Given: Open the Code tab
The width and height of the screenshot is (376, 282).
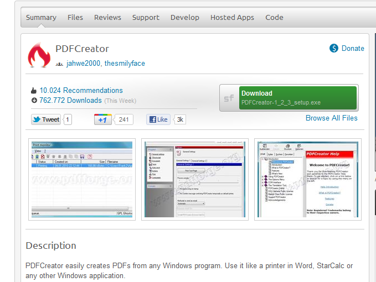Looking at the screenshot, I should tap(274, 18).
